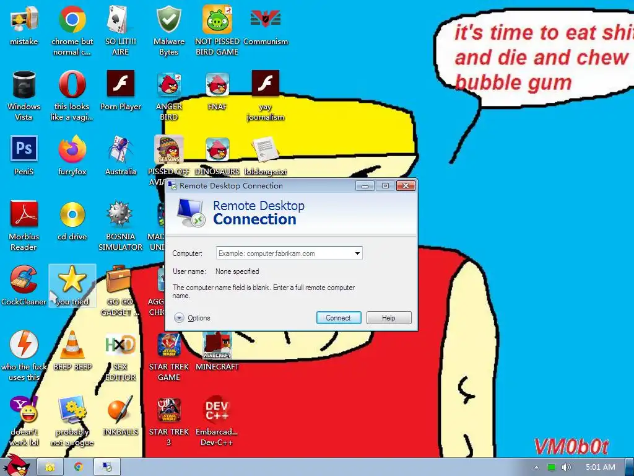The height and width of the screenshot is (476, 634).
Task: Open the Angry Bird Start button
Action: pos(17,466)
